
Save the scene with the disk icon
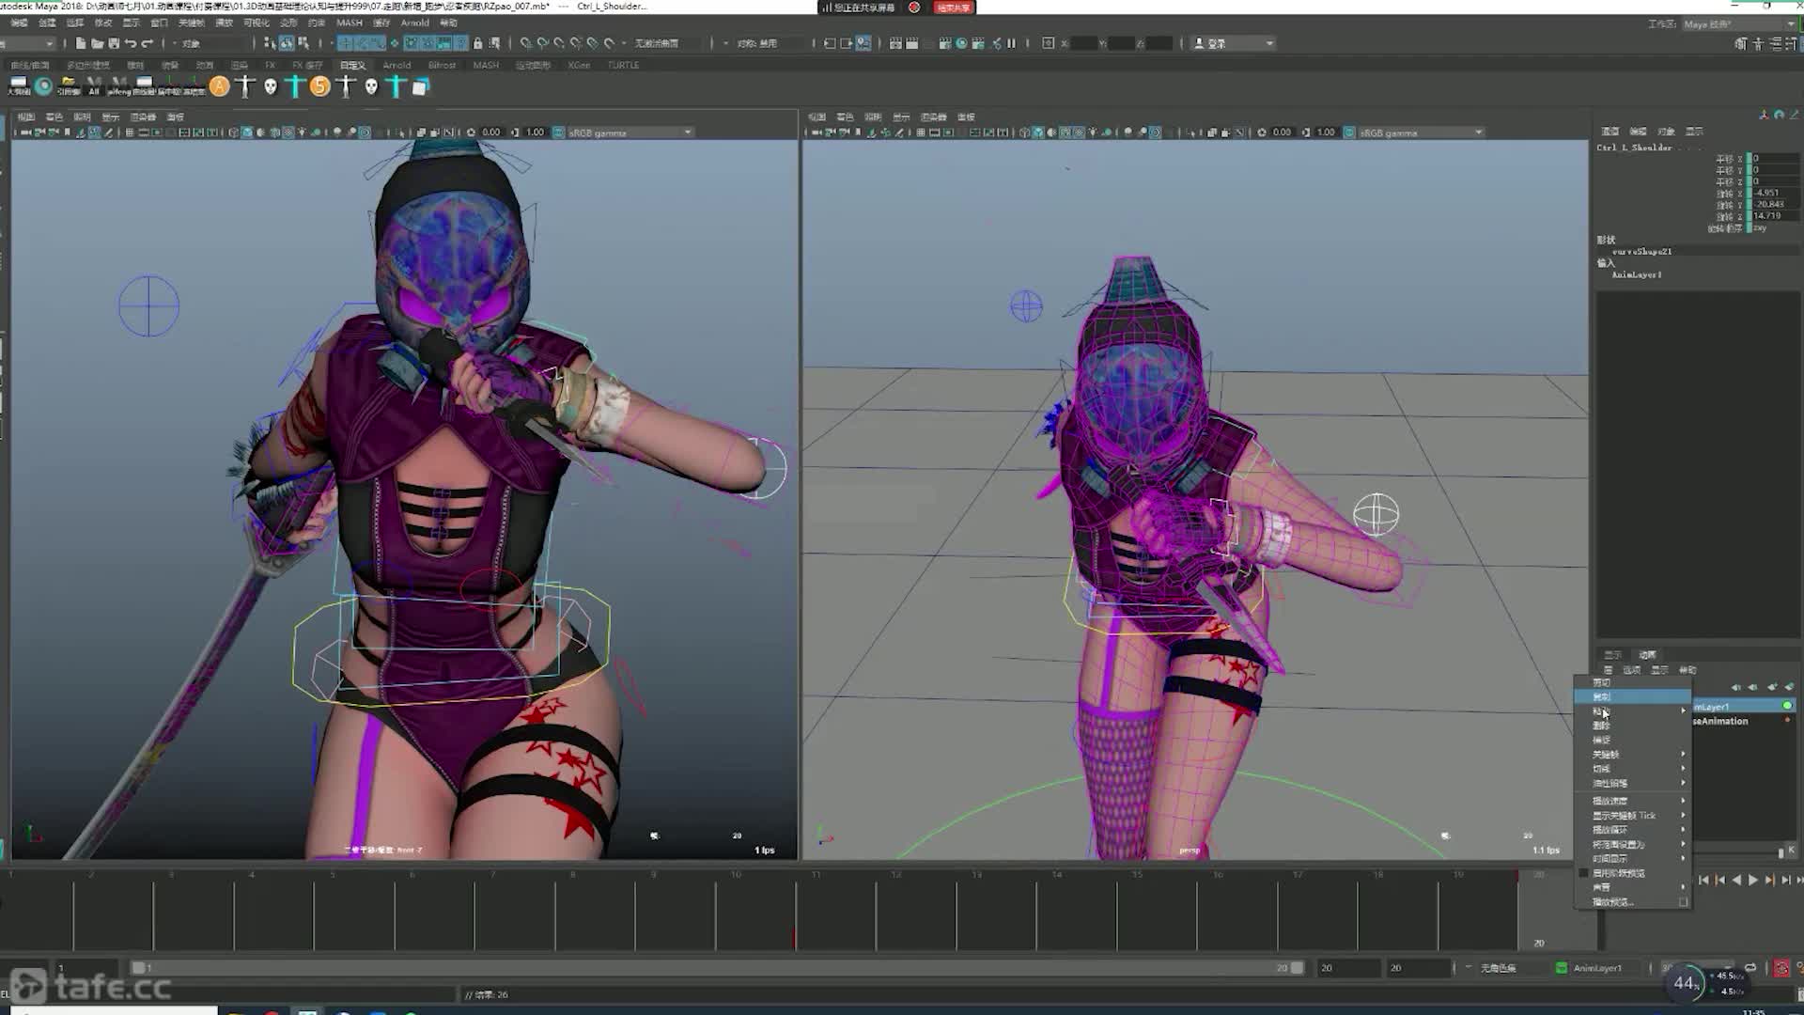(114, 43)
